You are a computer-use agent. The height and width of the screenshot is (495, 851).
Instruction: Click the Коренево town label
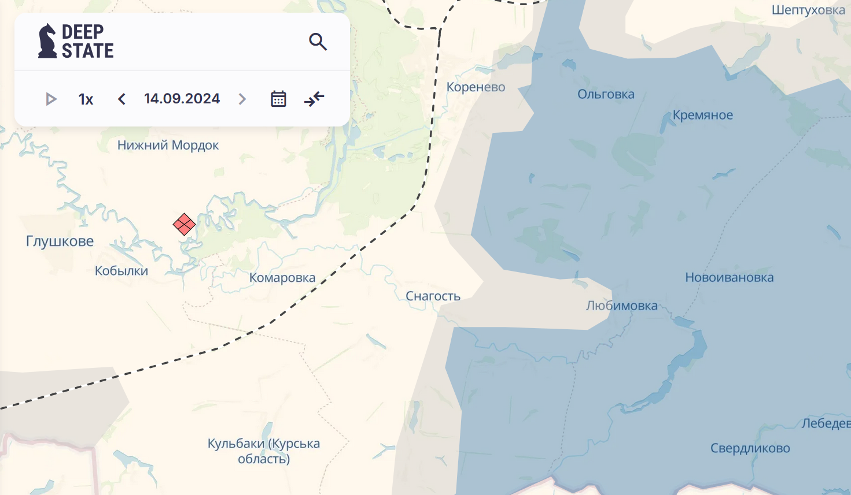point(476,87)
